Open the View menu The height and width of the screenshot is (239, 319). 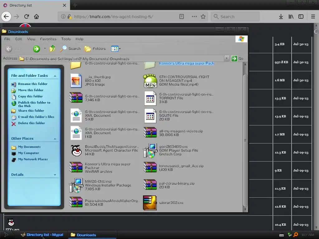31,39
